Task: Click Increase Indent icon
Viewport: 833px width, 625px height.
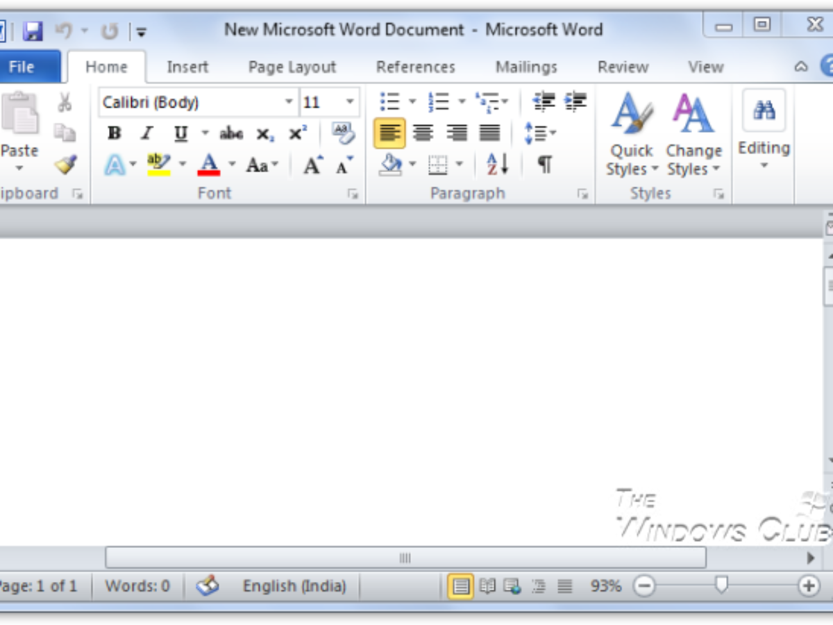Action: coord(575,101)
